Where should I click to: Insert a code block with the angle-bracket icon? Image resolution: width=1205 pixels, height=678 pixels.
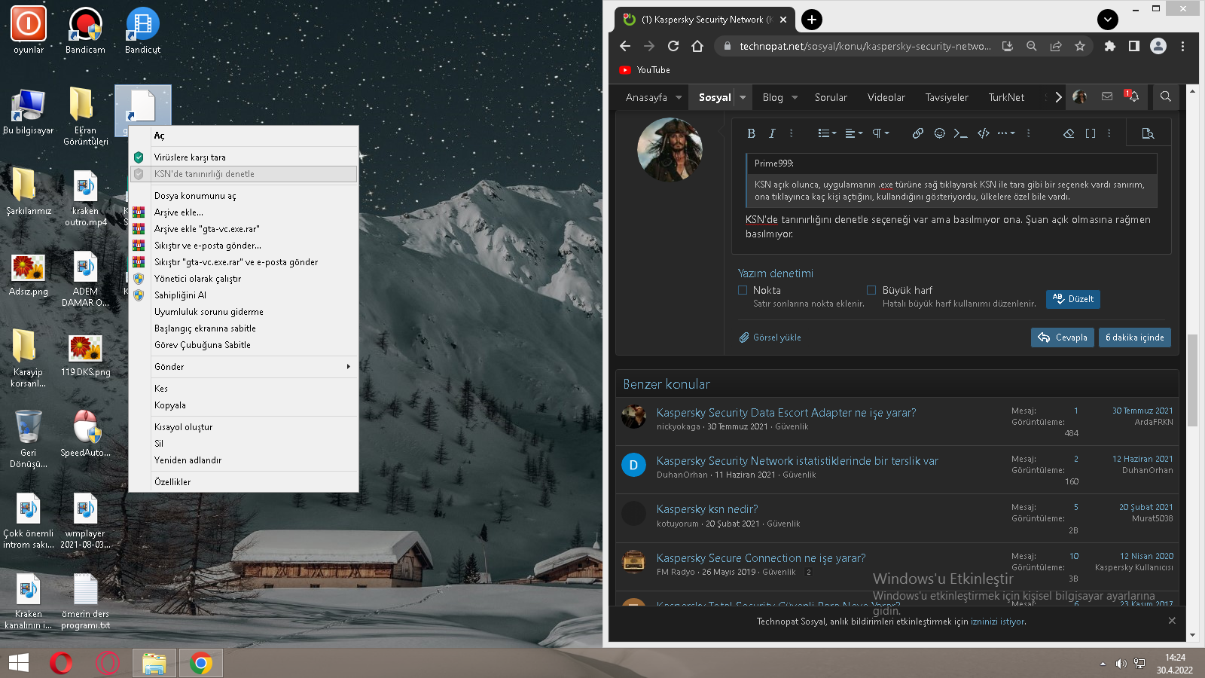pos(984,133)
